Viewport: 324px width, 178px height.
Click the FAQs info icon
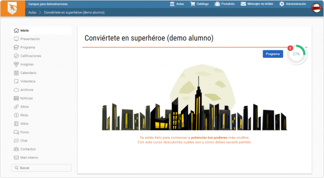click(x=16, y=115)
